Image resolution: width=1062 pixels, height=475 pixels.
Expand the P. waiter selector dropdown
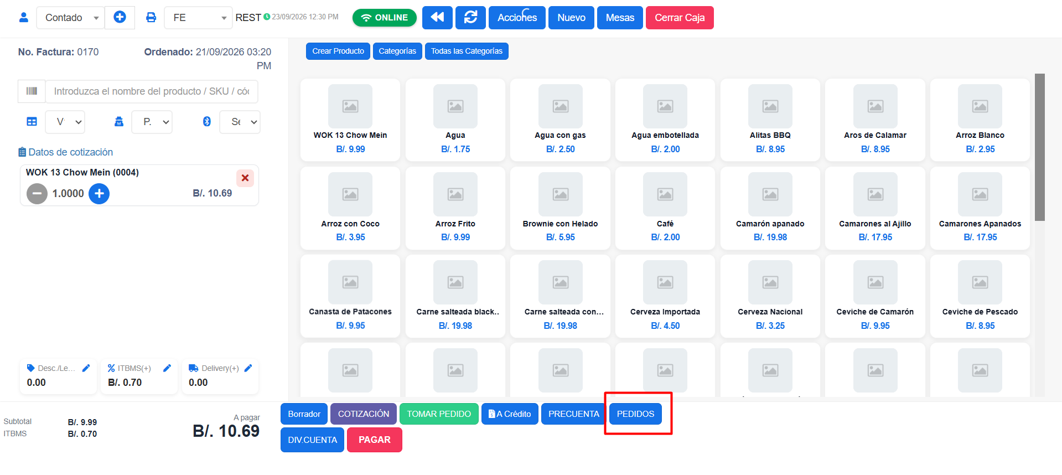coord(152,122)
